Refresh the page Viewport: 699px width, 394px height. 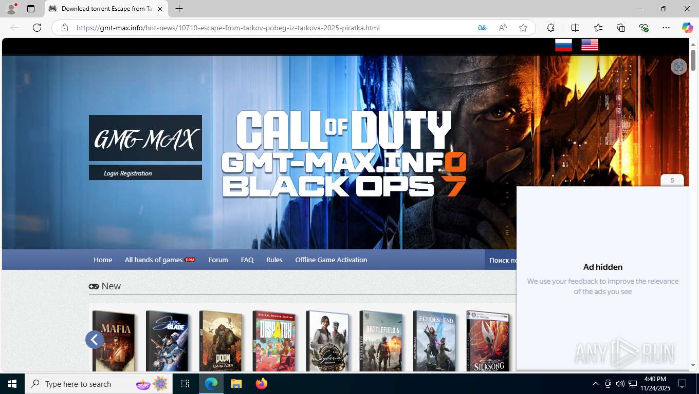click(x=37, y=28)
